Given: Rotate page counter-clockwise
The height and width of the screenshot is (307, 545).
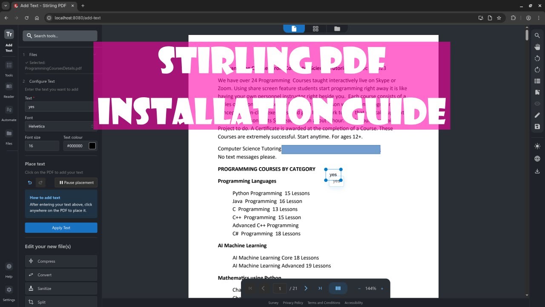Looking at the screenshot, I should pos(537,58).
